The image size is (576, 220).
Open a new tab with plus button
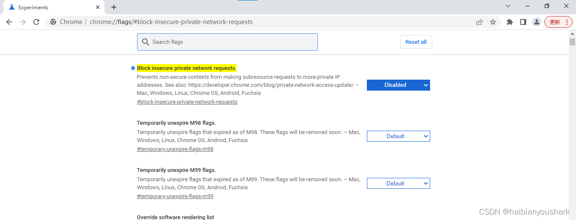[114, 7]
